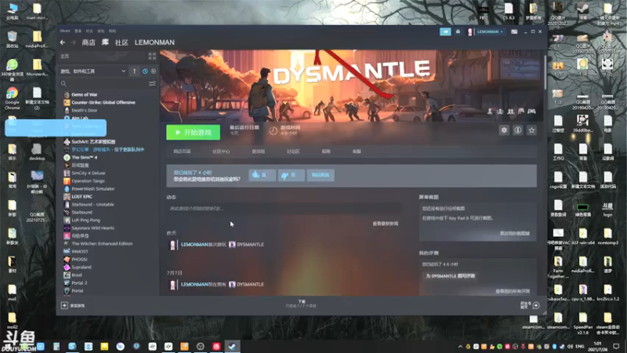Click the thumbs-up 是 recommend button

pyautogui.click(x=262, y=175)
